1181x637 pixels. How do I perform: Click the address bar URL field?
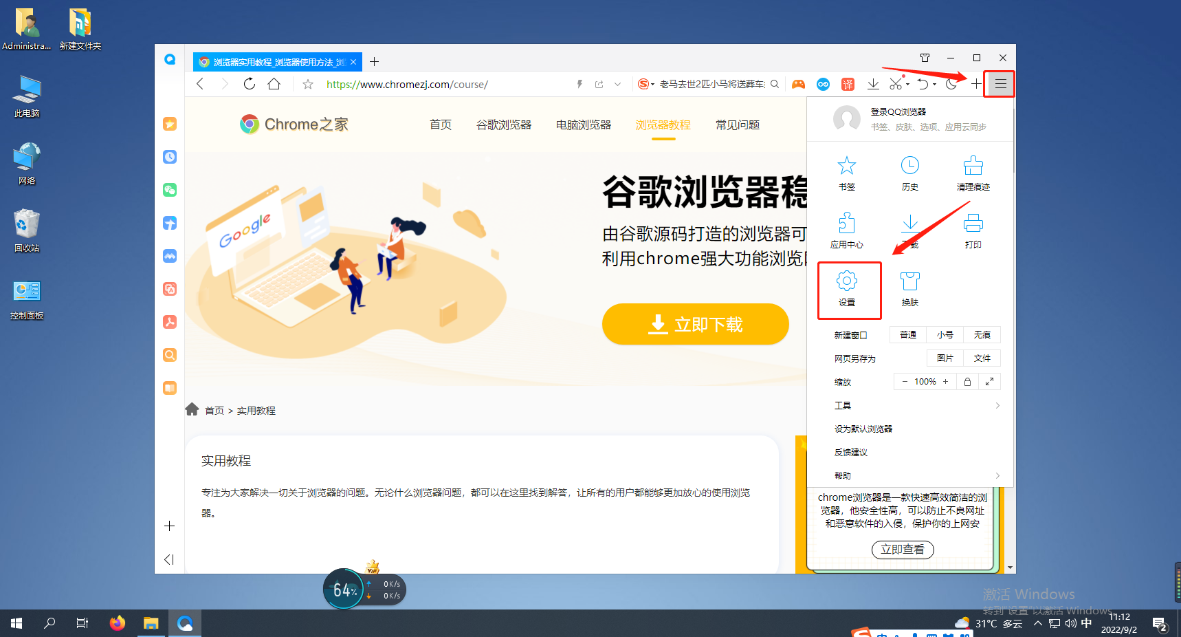(447, 84)
